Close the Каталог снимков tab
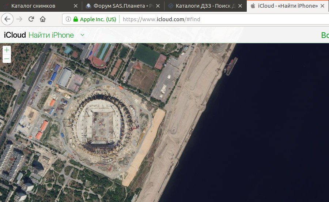The height and width of the screenshot is (202, 329). pos(76,6)
